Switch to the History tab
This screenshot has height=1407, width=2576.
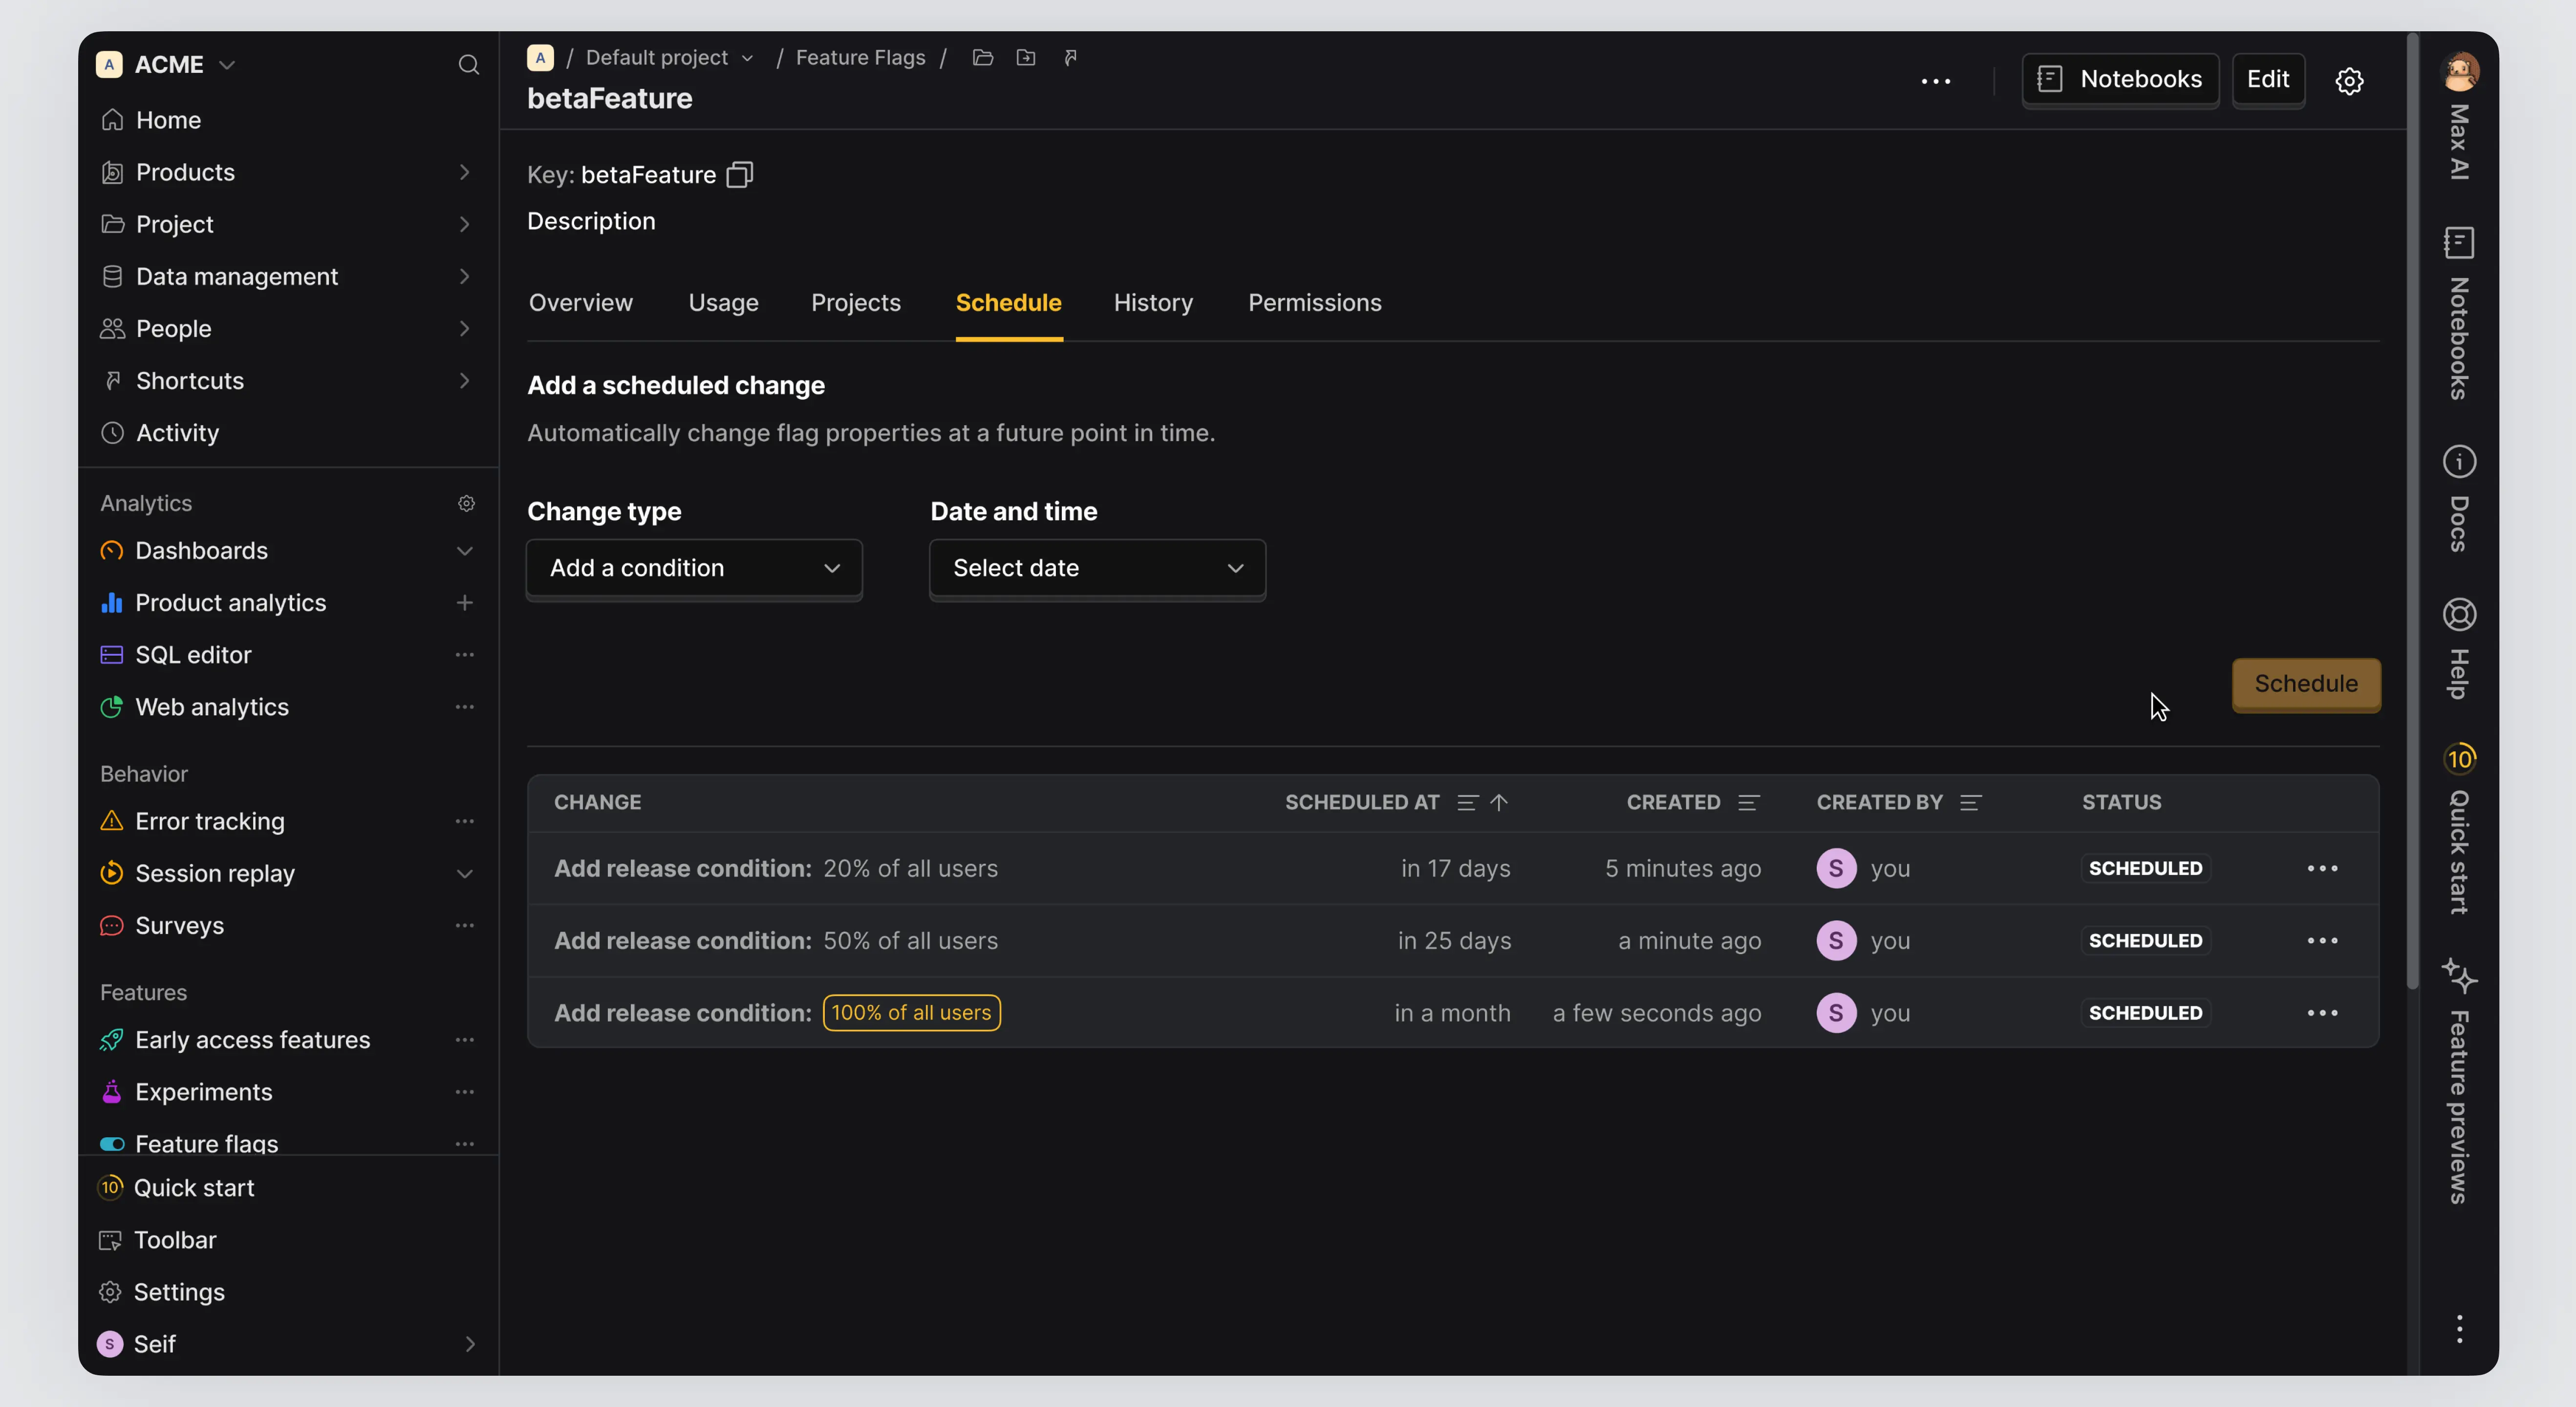point(1153,303)
